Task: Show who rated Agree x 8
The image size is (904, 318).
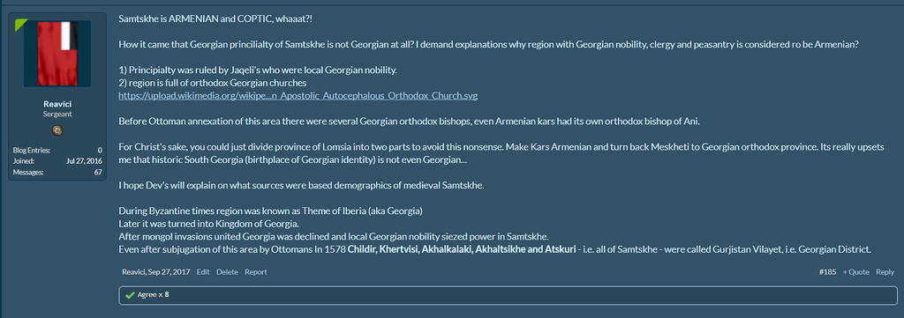Action: coord(154,295)
